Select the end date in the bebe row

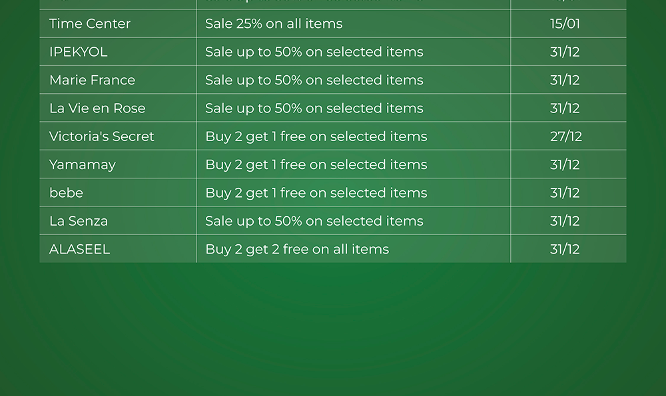point(565,193)
